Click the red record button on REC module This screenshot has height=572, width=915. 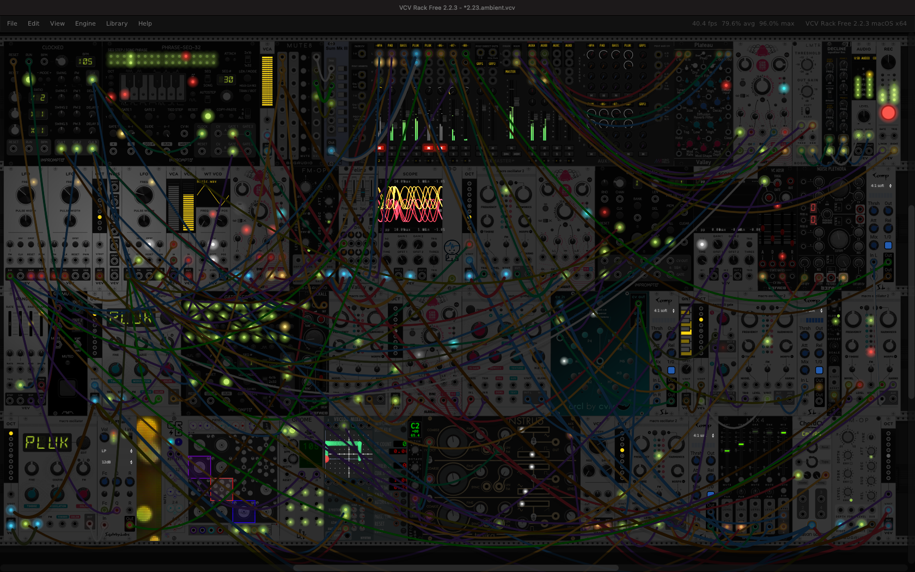tap(888, 113)
